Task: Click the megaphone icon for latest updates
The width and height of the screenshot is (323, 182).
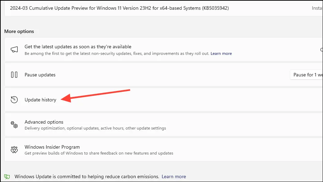Action: 14,49
